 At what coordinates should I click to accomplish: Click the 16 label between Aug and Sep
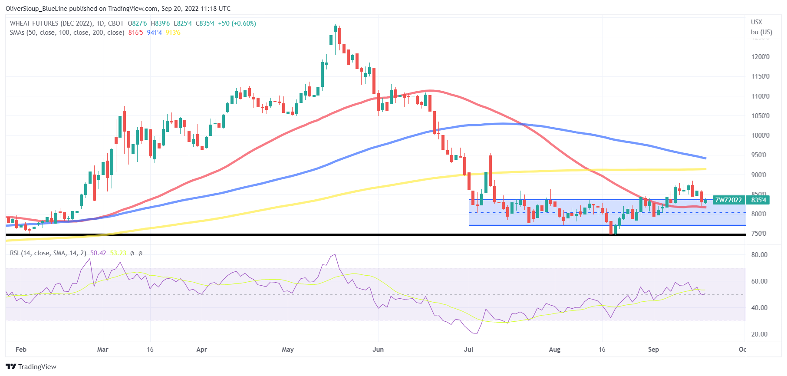(x=602, y=350)
